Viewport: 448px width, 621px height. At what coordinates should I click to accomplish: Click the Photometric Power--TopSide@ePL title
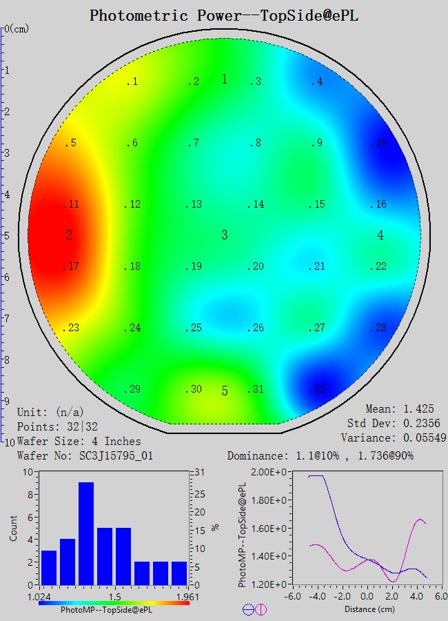pyautogui.click(x=224, y=14)
